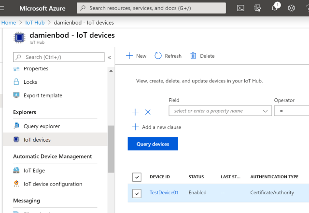309x213 pixels.
Task: Click the sidebar vertical scrollbar
Action: (x=111, y=148)
